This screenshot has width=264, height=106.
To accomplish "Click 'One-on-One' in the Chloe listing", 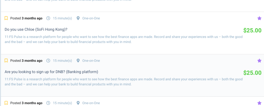I will point(91,18).
